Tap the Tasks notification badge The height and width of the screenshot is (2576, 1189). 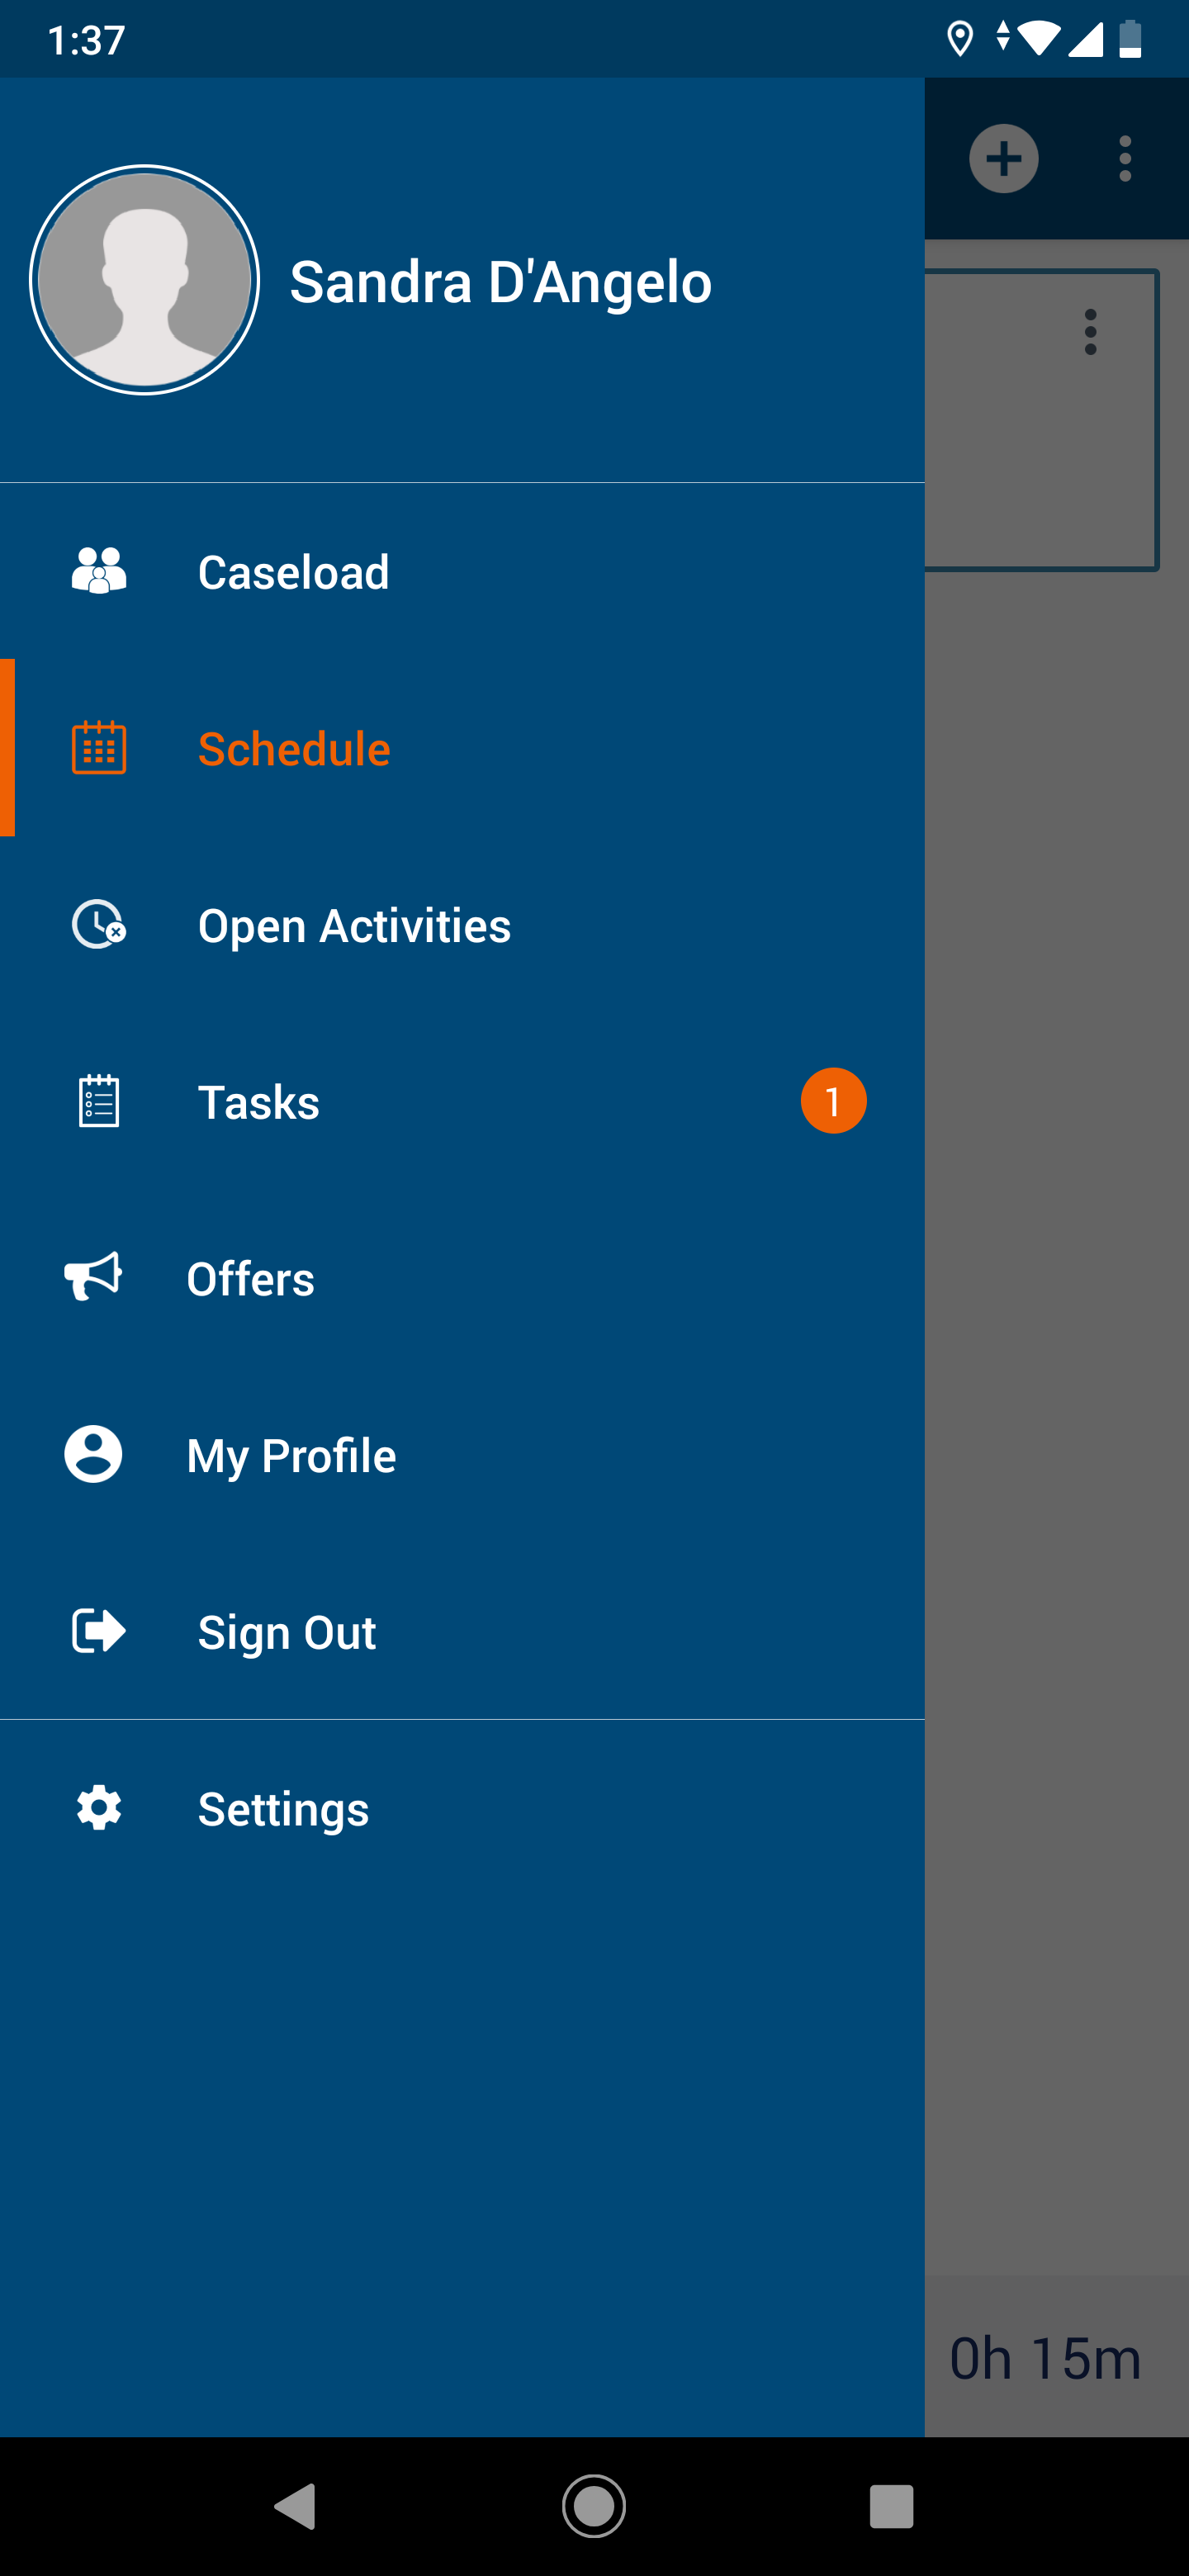[833, 1101]
